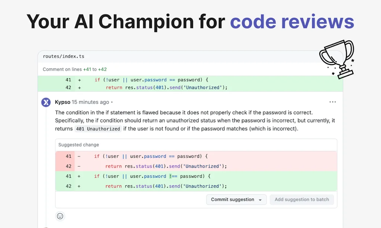The image size is (381, 228).
Task: Click the "Your AI Champion for" headline text
Action: (x=126, y=22)
